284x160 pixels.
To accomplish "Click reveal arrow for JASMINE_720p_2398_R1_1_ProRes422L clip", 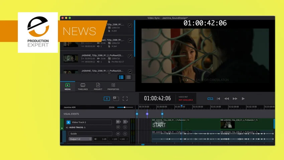I will point(130,72).
